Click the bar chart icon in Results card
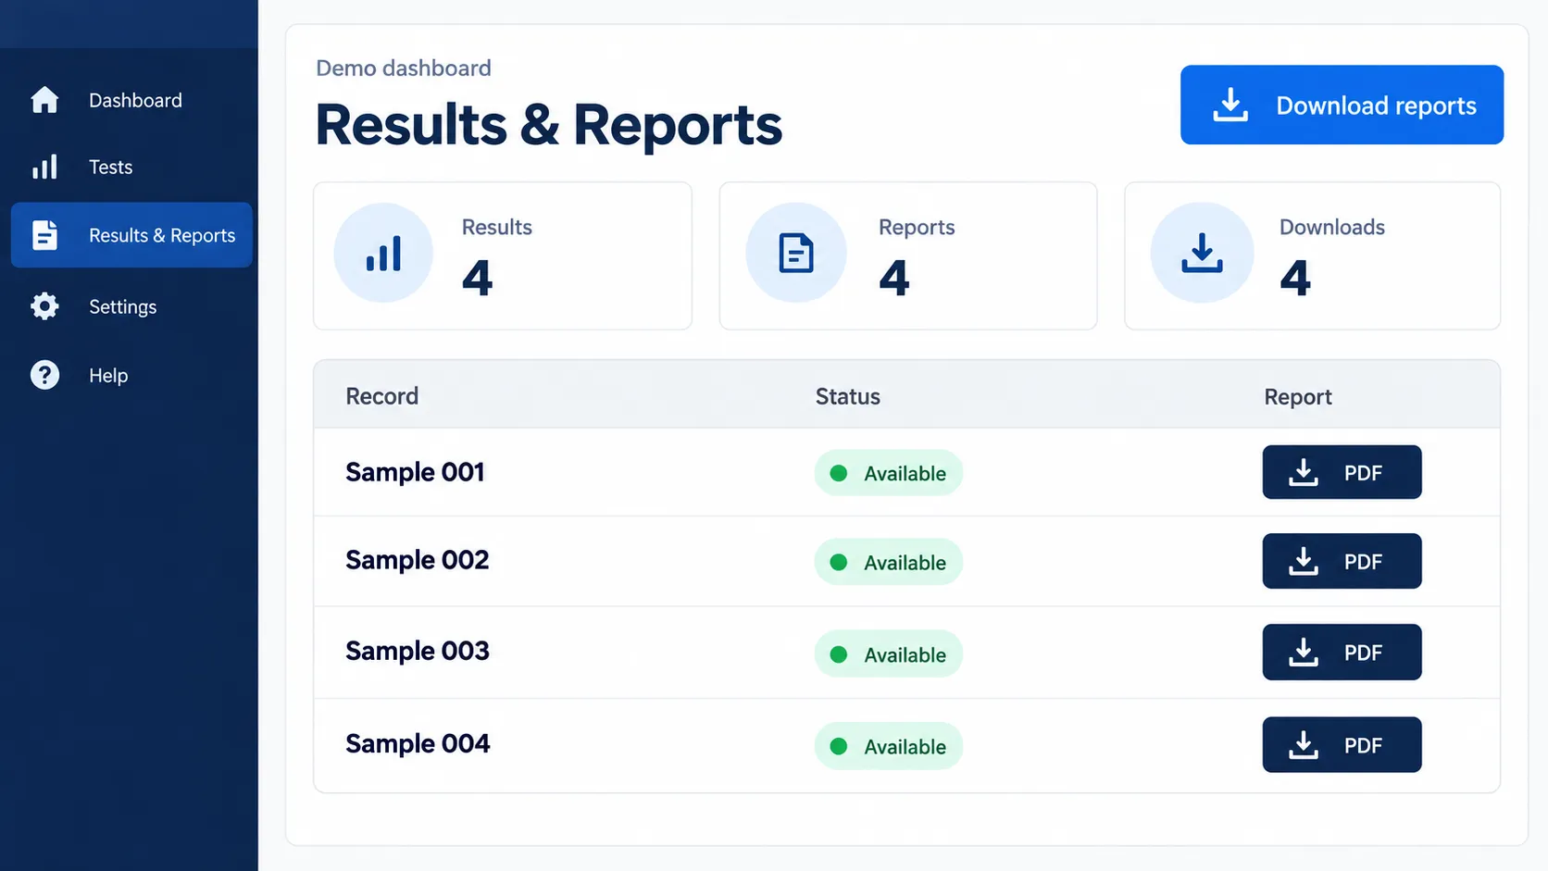The height and width of the screenshot is (871, 1548). tap(383, 254)
